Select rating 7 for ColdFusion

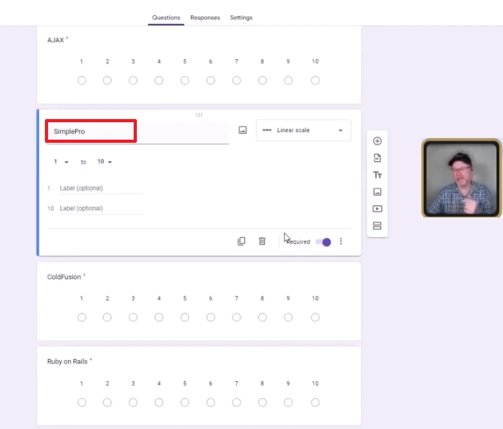coord(236,317)
